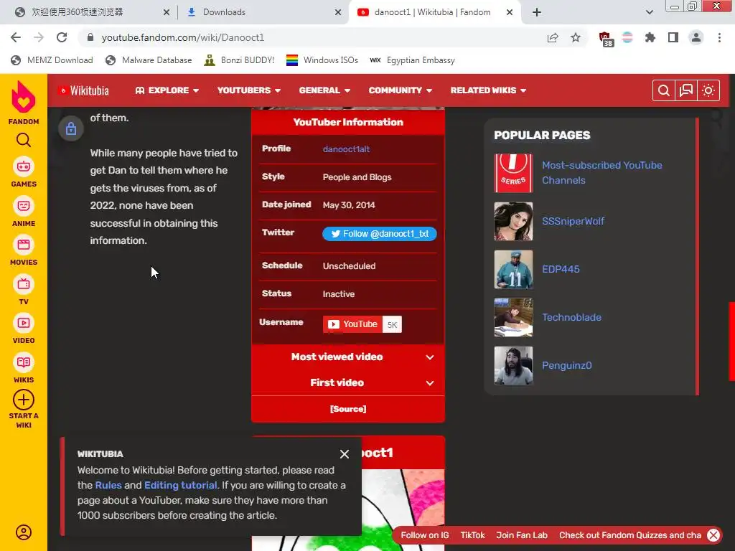Click the uBlock extension icon with badge 38
Viewport: 735px width, 551px height.
pos(605,39)
